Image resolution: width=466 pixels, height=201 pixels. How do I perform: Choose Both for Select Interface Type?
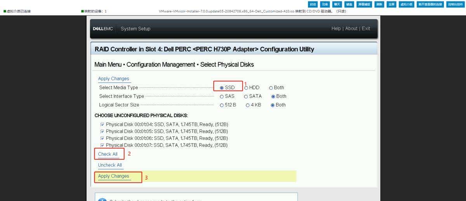[x=273, y=96]
